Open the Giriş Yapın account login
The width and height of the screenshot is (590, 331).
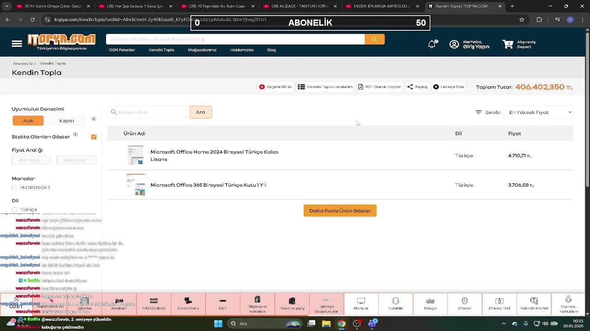pos(470,44)
